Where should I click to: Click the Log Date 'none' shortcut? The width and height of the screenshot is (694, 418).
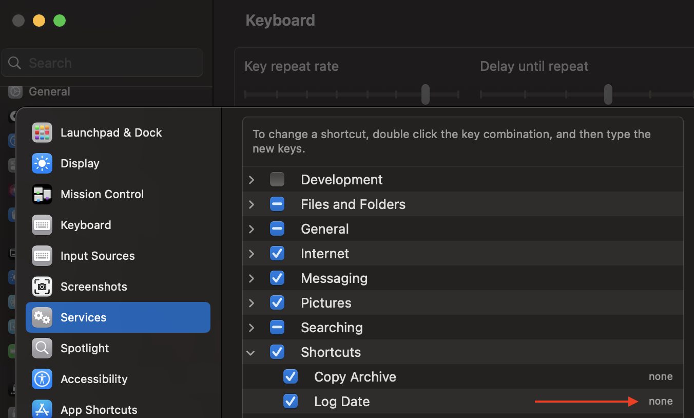[661, 402]
